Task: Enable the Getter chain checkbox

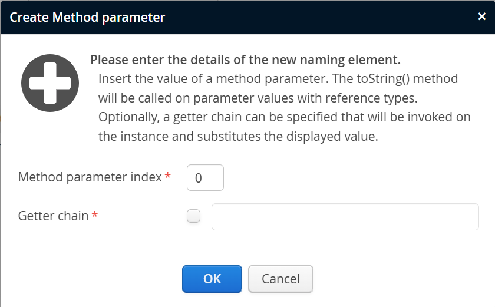Action: (193, 217)
